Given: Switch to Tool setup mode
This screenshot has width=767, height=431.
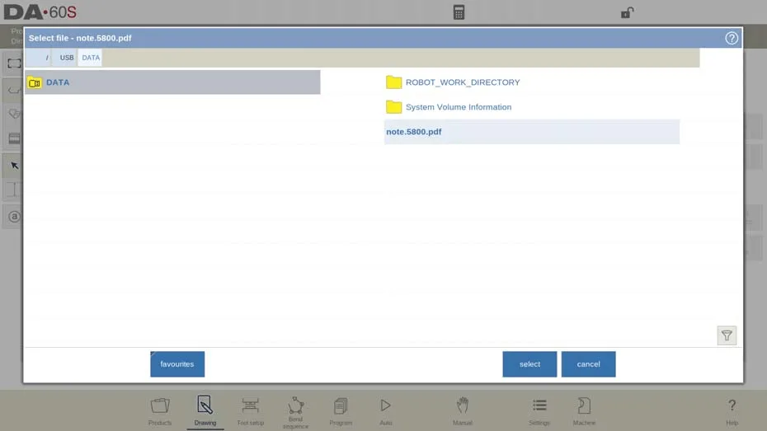Looking at the screenshot, I should 250,411.
